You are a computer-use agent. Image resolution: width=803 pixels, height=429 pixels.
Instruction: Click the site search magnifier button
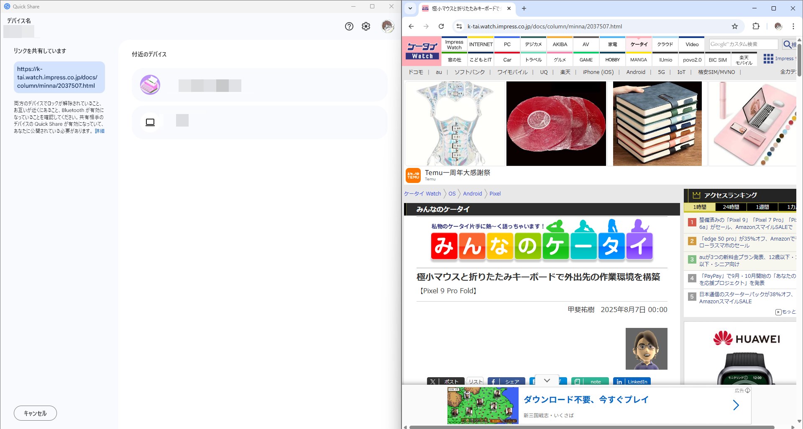(788, 44)
